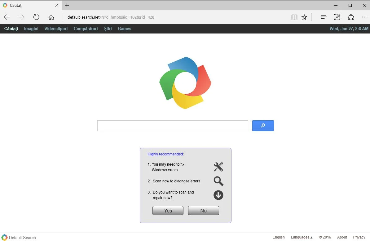This screenshot has width=370, height=241.
Task: Click Yes to scan and repair
Action: pyautogui.click(x=168, y=211)
